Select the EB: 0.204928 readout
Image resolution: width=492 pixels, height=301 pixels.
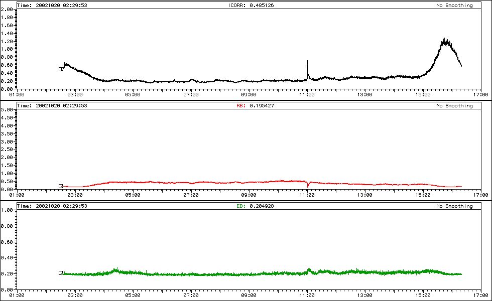click(255, 206)
